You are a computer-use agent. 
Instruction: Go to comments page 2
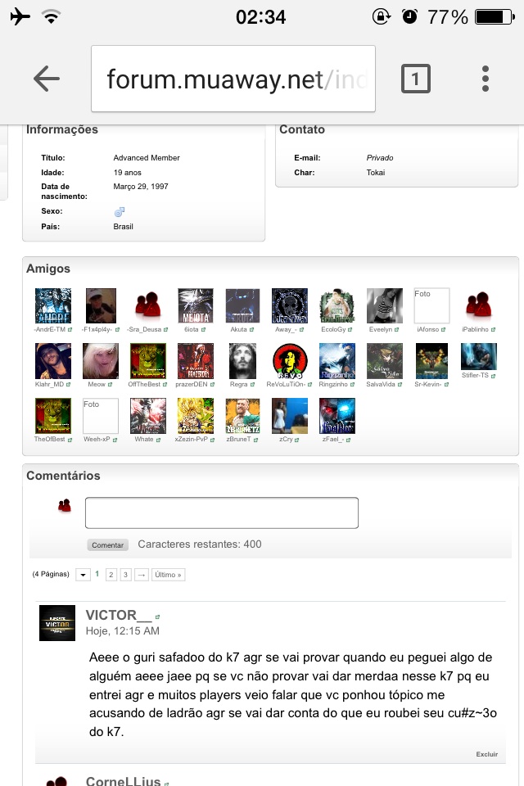click(x=111, y=575)
